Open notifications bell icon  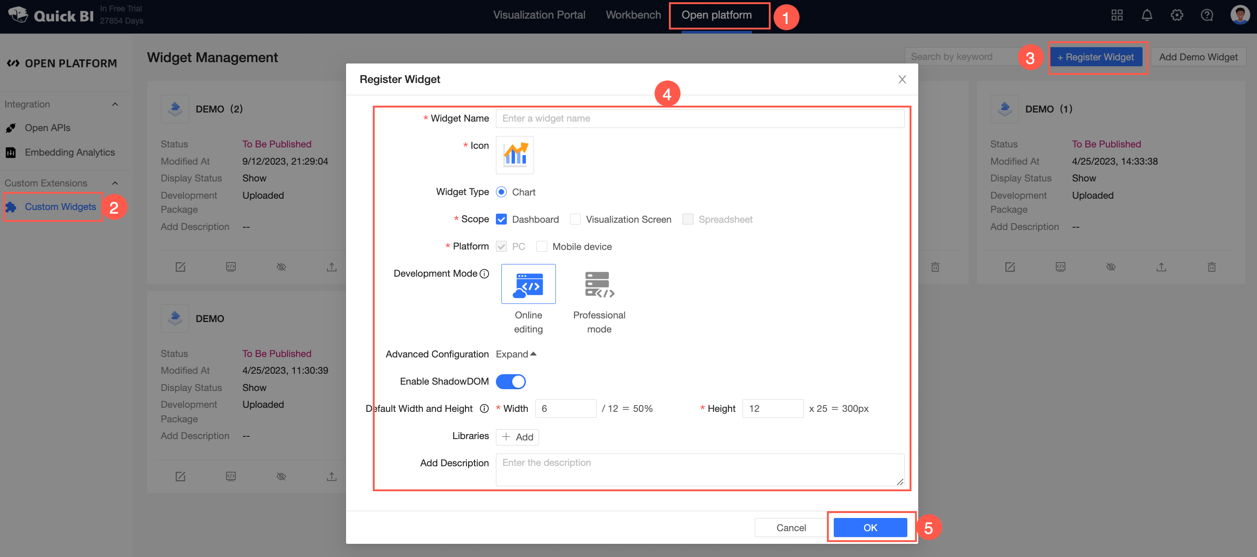[x=1147, y=15]
